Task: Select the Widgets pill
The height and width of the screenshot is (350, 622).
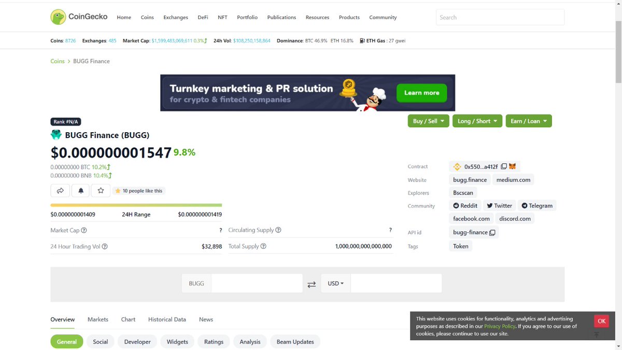Action: [177, 342]
